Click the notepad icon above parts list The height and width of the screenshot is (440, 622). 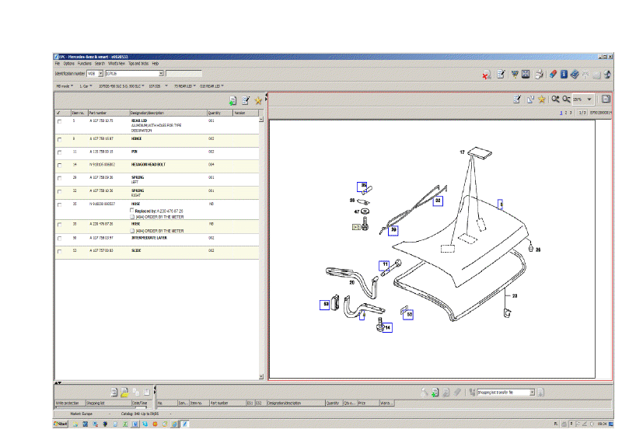click(x=246, y=100)
